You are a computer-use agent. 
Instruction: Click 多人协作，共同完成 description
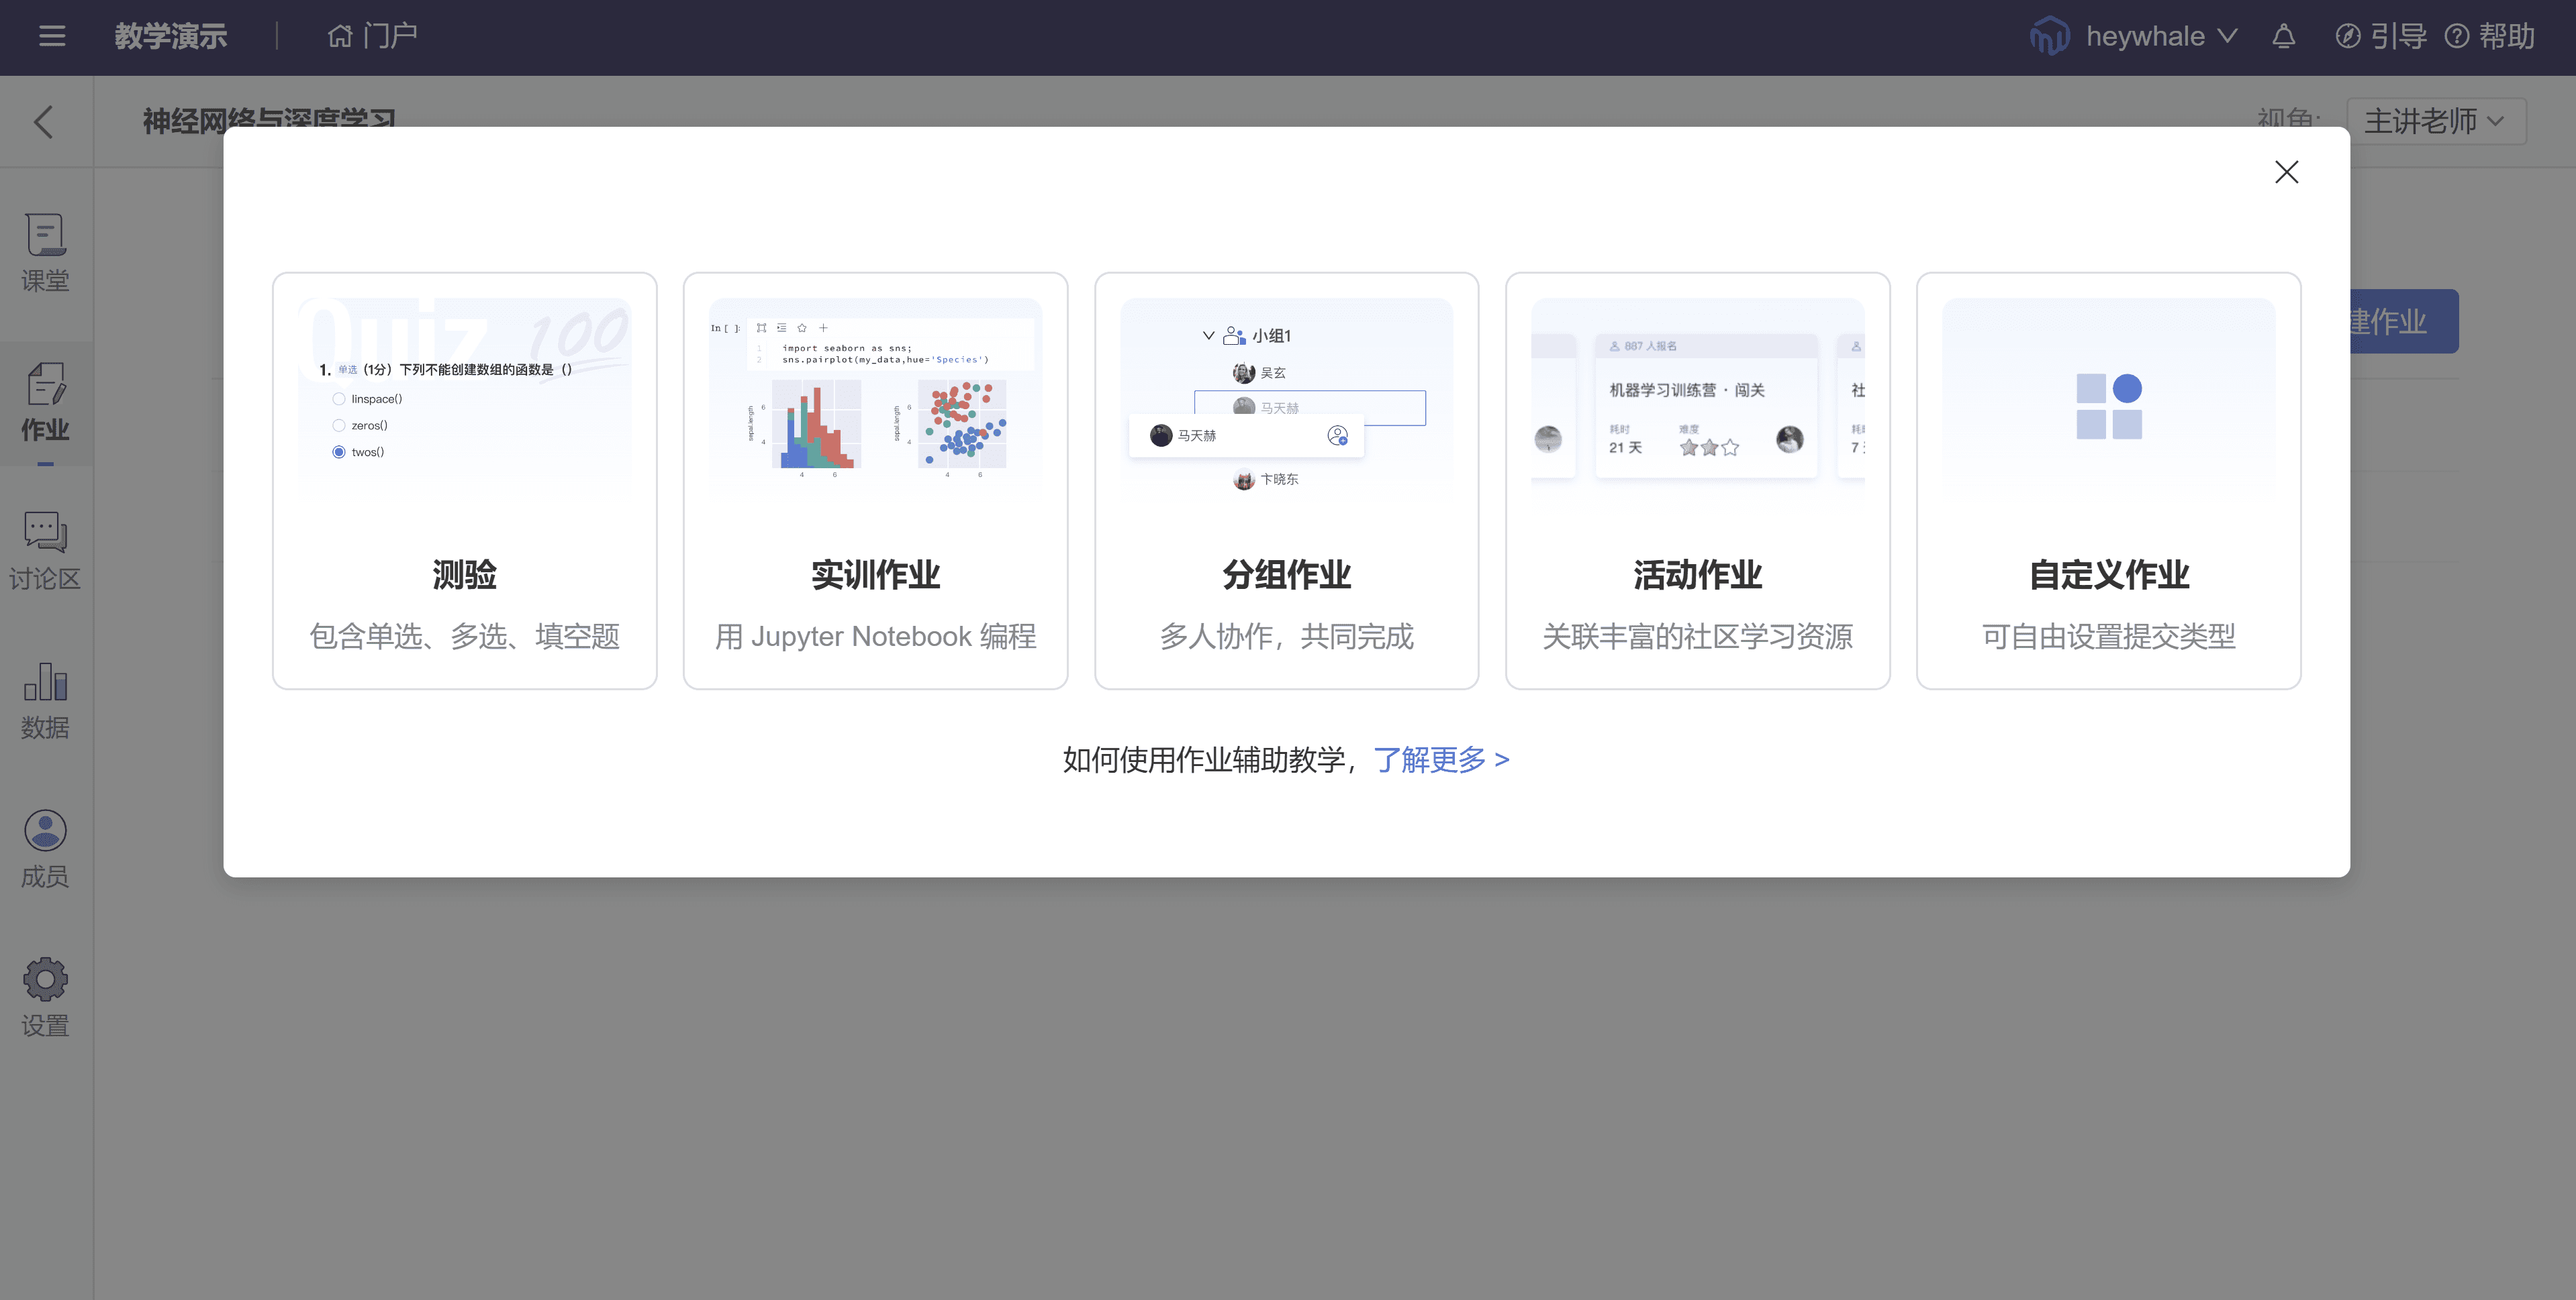pos(1286,637)
